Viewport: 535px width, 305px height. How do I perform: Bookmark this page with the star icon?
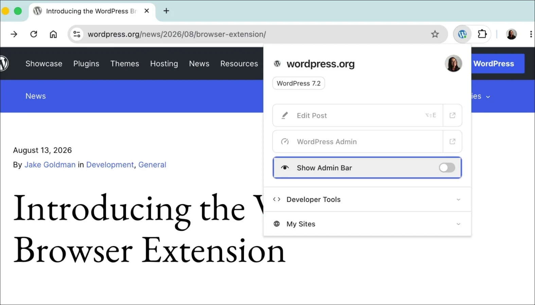coord(435,34)
